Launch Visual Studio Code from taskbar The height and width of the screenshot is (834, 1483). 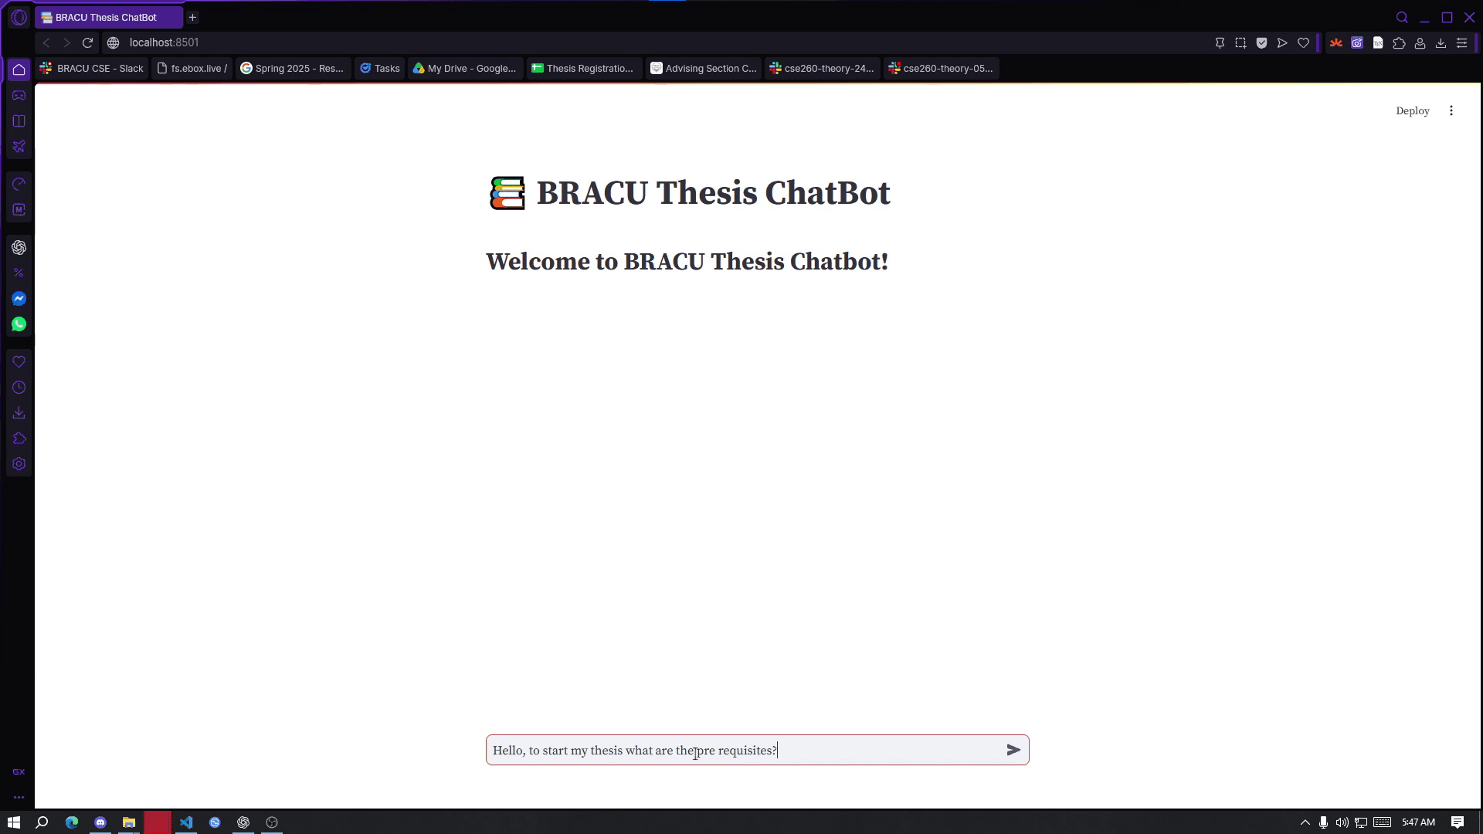pyautogui.click(x=186, y=822)
